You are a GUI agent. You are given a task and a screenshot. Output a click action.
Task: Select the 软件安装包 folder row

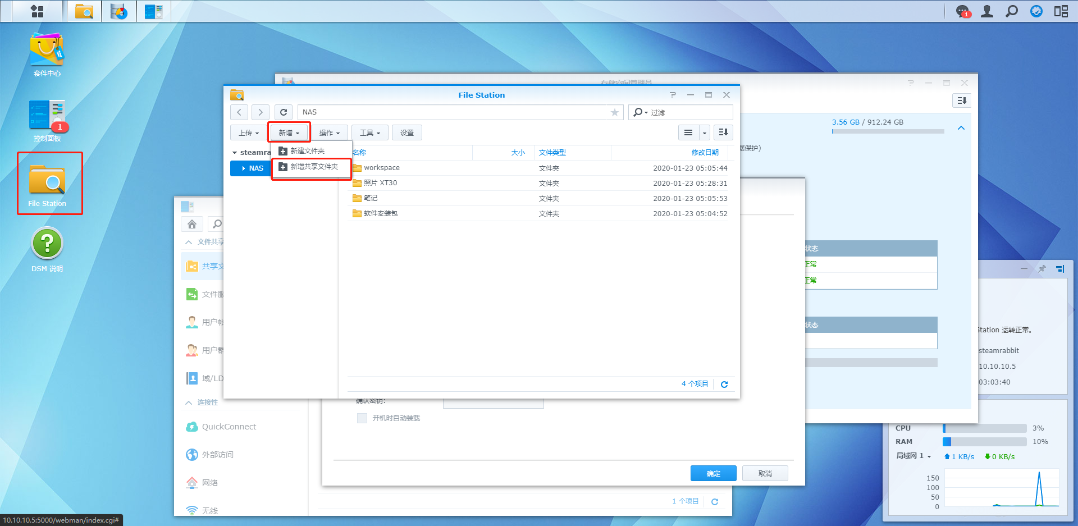[538, 213]
